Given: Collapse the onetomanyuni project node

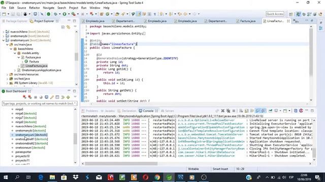Looking at the screenshot, I should coord(4,40).
